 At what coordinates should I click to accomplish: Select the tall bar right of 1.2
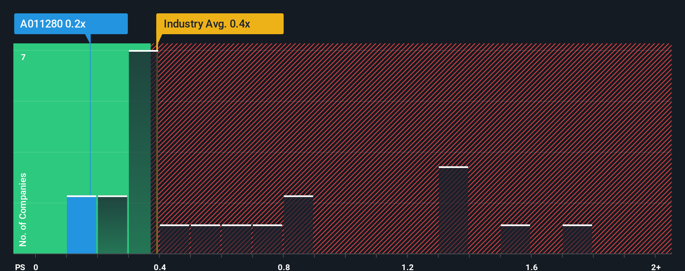[453, 210]
